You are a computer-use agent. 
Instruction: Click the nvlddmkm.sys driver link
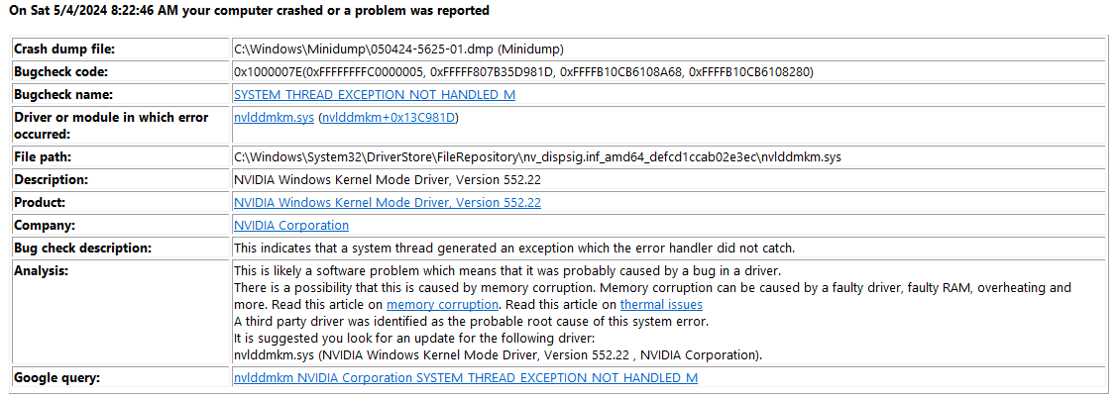click(x=275, y=118)
